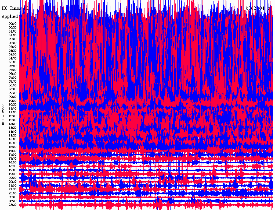
Task: Select the 04:00 time label
Action: [x=13, y=55]
